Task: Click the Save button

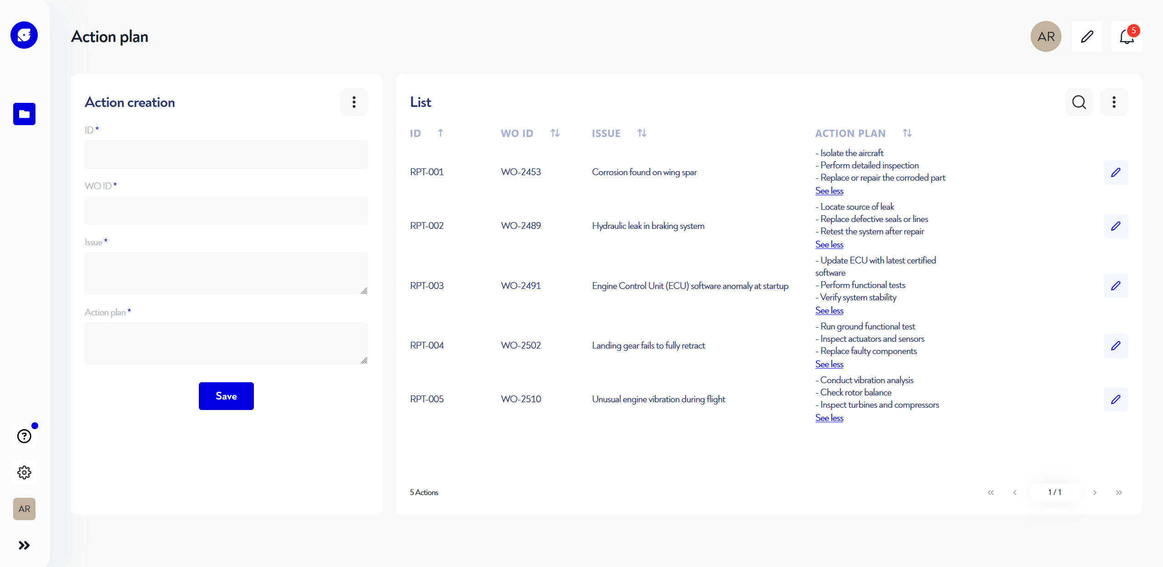Action: pyautogui.click(x=226, y=396)
